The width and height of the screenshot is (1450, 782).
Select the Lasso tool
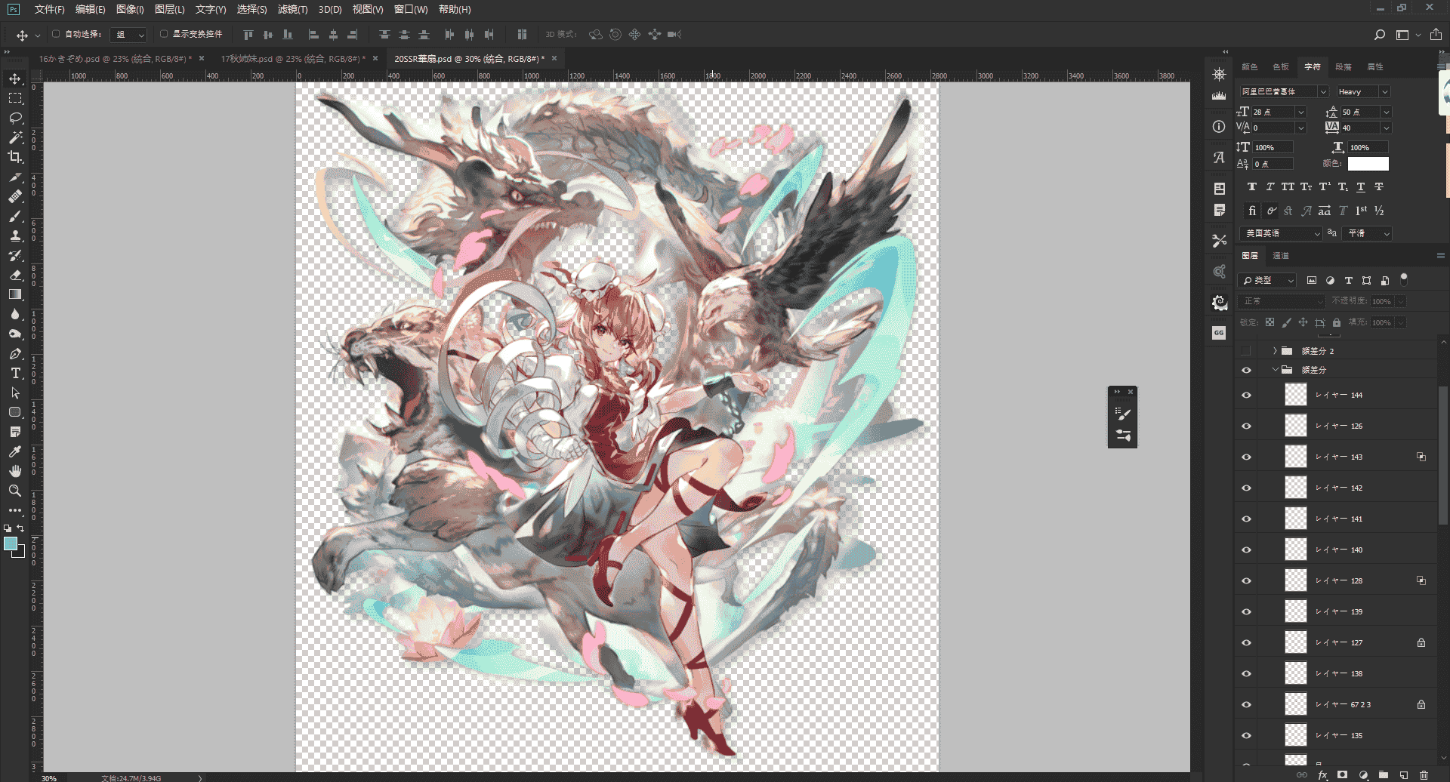(x=15, y=118)
